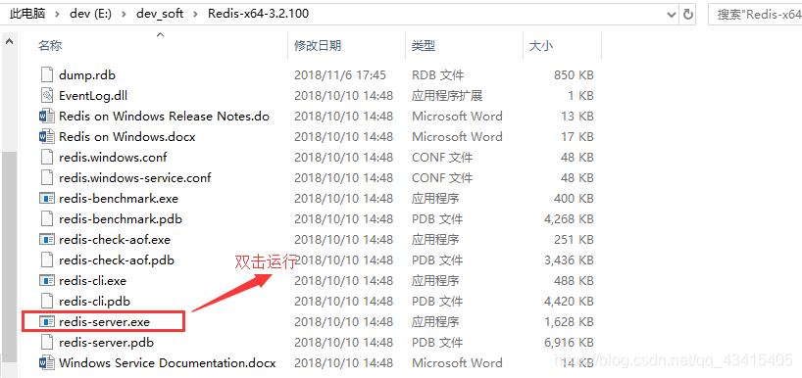Select the redis-server.pdb file name
This screenshot has width=802, height=378.
coord(106,342)
